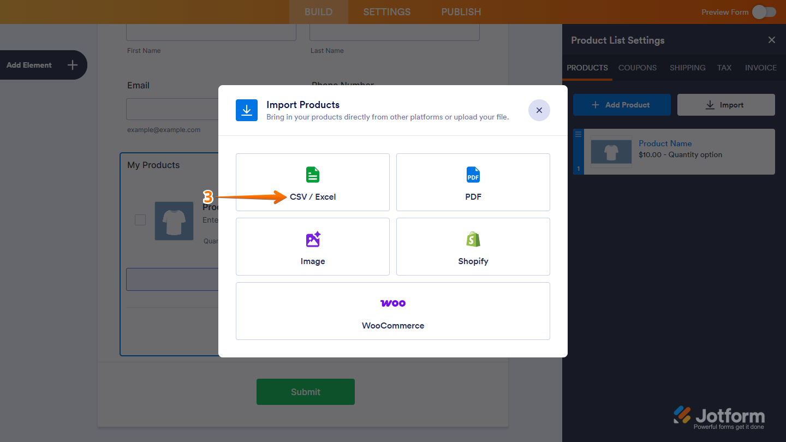Click the Jotform logo
The height and width of the screenshot is (442, 786).
coord(719,415)
